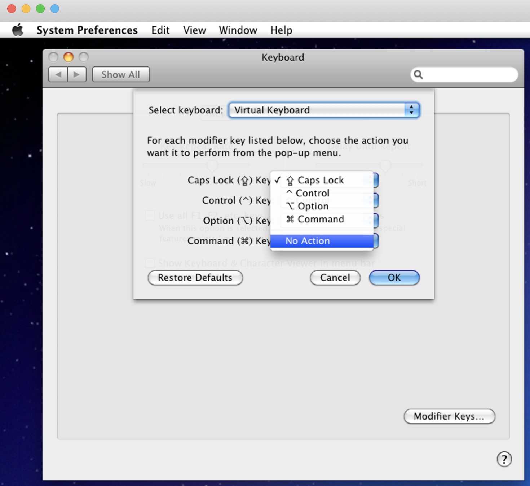Click the yellow minimize button of Keyboard window
Viewport: 530px width, 486px height.
pos(69,57)
